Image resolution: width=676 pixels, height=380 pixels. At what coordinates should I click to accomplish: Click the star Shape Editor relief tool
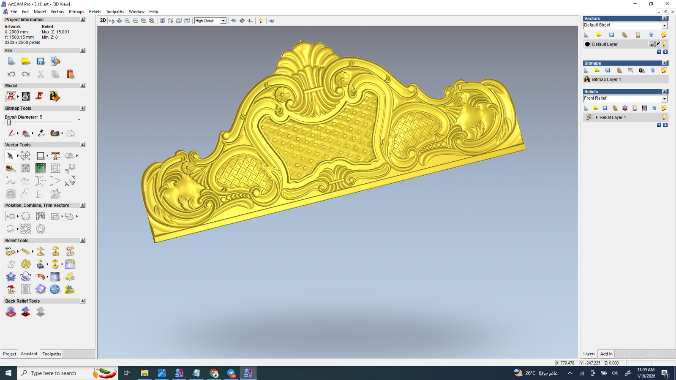pos(11,277)
